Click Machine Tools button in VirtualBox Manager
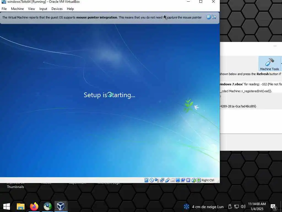This screenshot has height=212, width=282. [x=269, y=63]
